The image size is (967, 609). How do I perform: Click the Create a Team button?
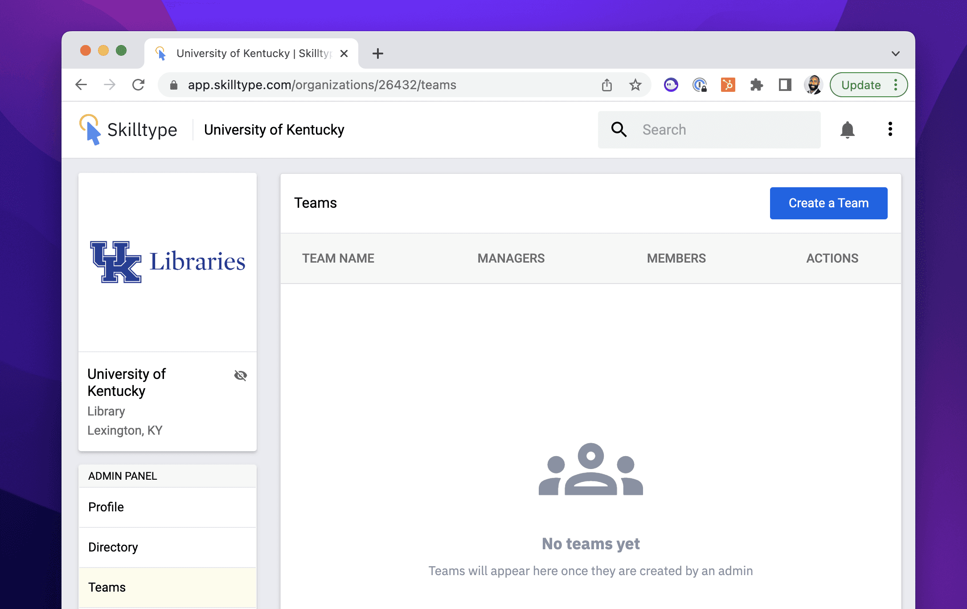(828, 203)
